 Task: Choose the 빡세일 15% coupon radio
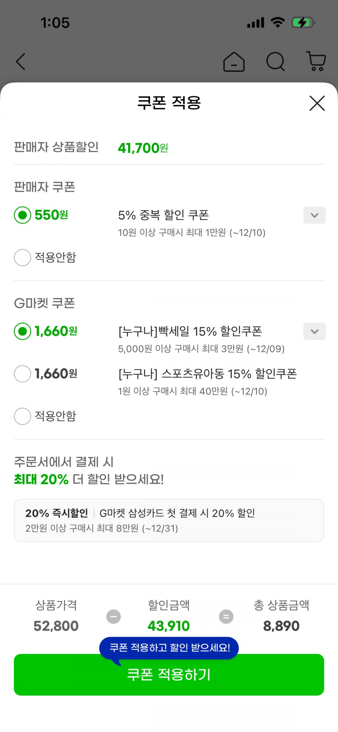pyautogui.click(x=23, y=331)
